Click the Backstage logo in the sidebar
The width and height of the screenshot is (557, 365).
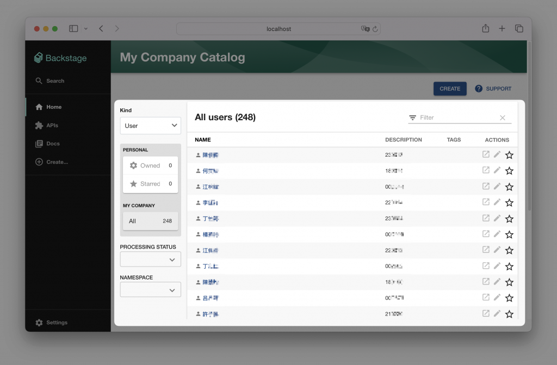[60, 58]
